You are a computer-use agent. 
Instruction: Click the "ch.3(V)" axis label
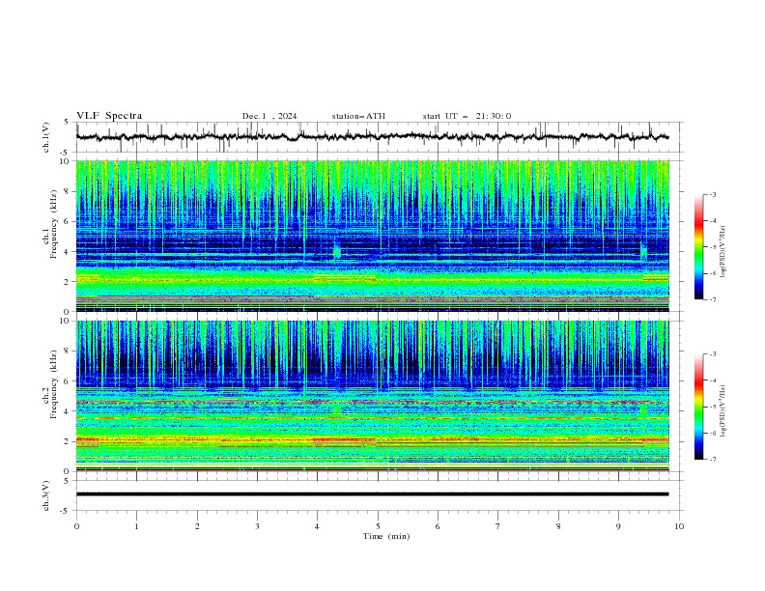pos(46,495)
